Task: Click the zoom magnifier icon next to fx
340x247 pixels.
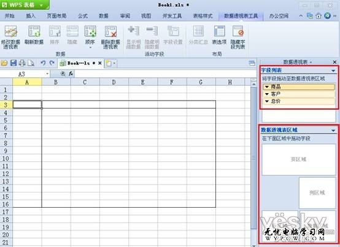Action: 63,74
